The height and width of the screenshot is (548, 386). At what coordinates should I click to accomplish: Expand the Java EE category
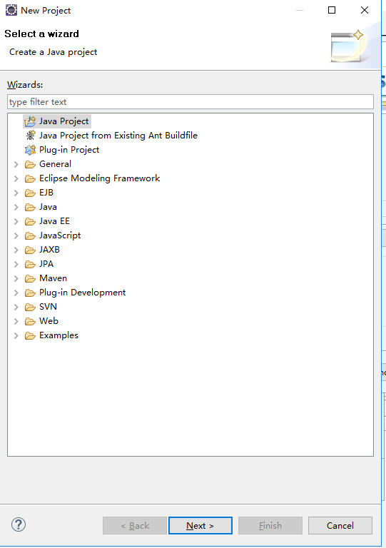pyautogui.click(x=16, y=222)
